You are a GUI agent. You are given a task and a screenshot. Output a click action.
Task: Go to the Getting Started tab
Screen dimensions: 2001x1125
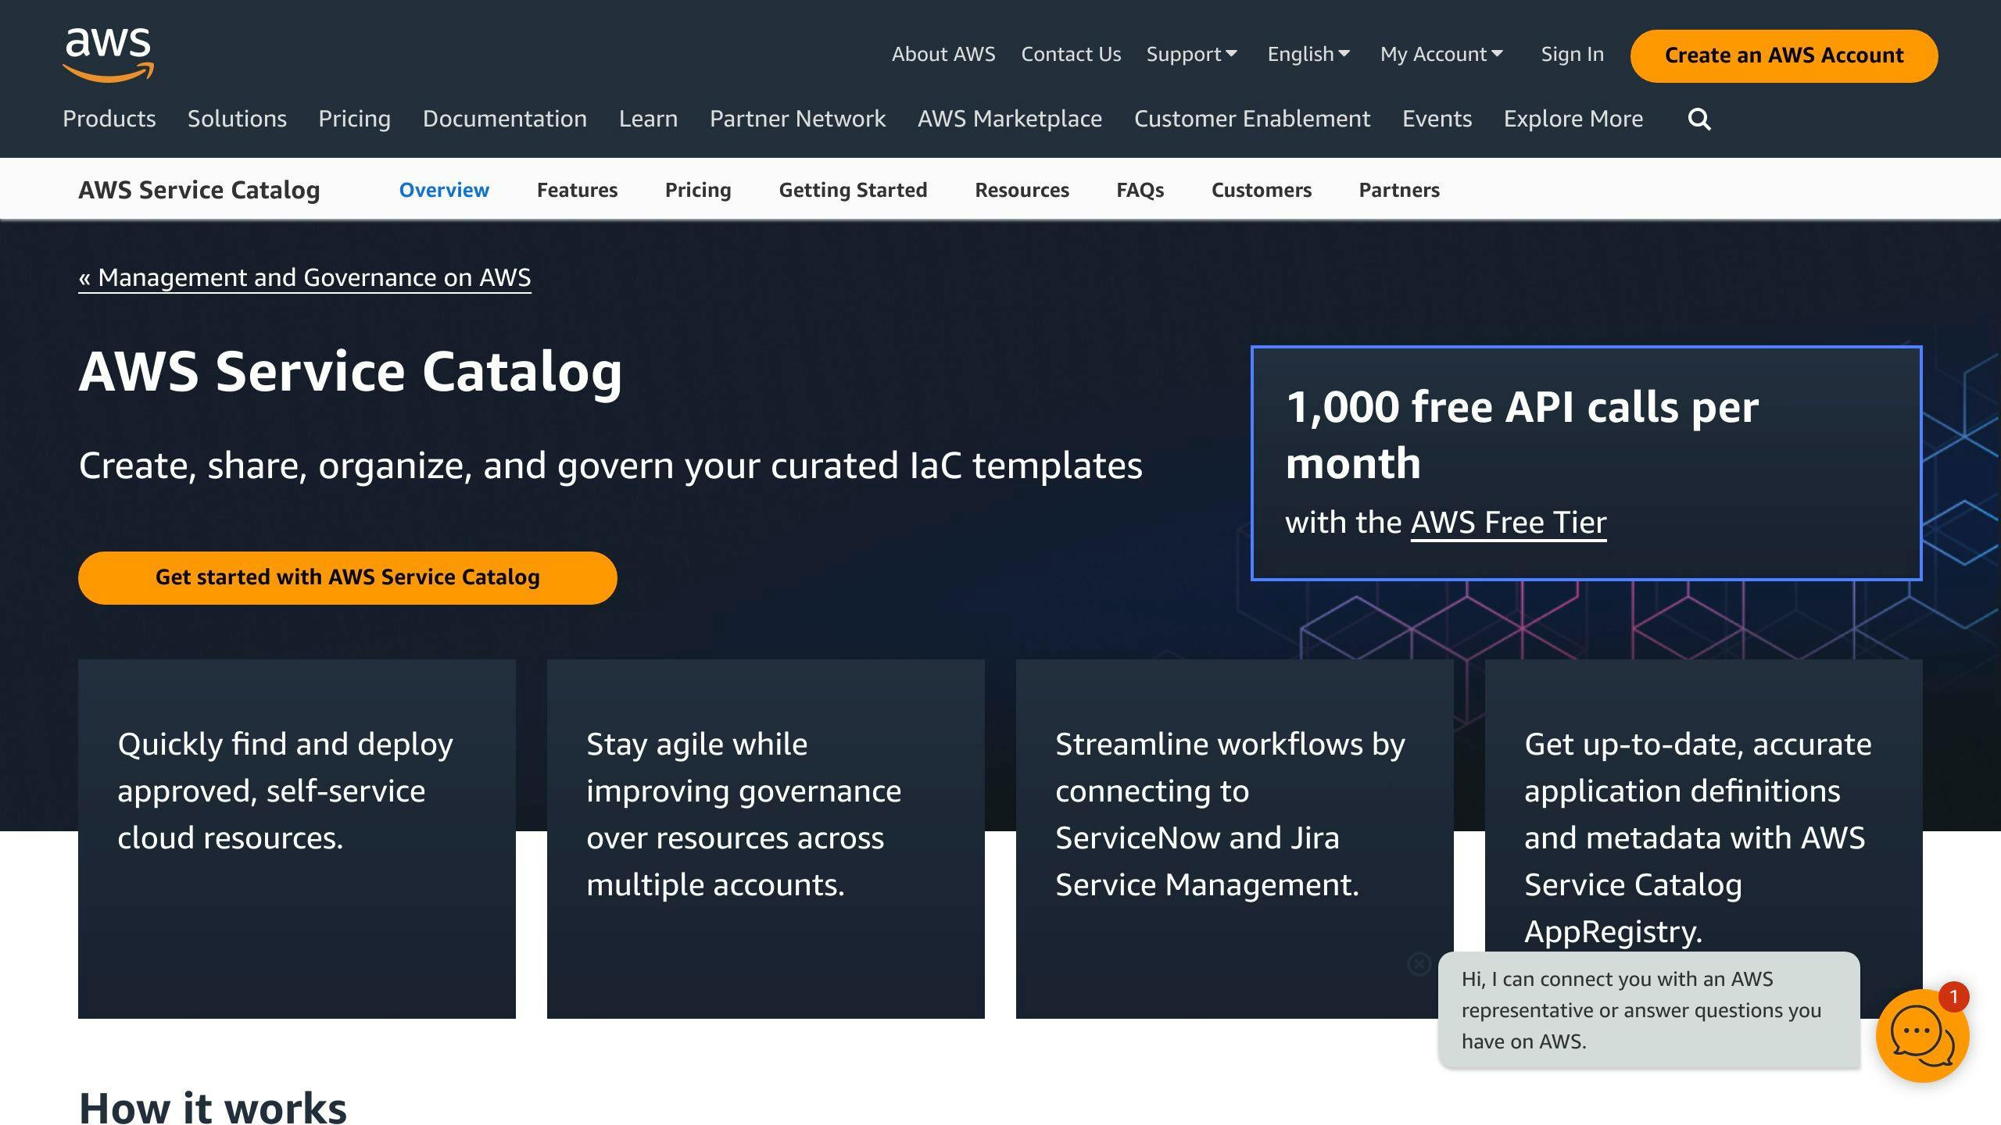point(853,190)
